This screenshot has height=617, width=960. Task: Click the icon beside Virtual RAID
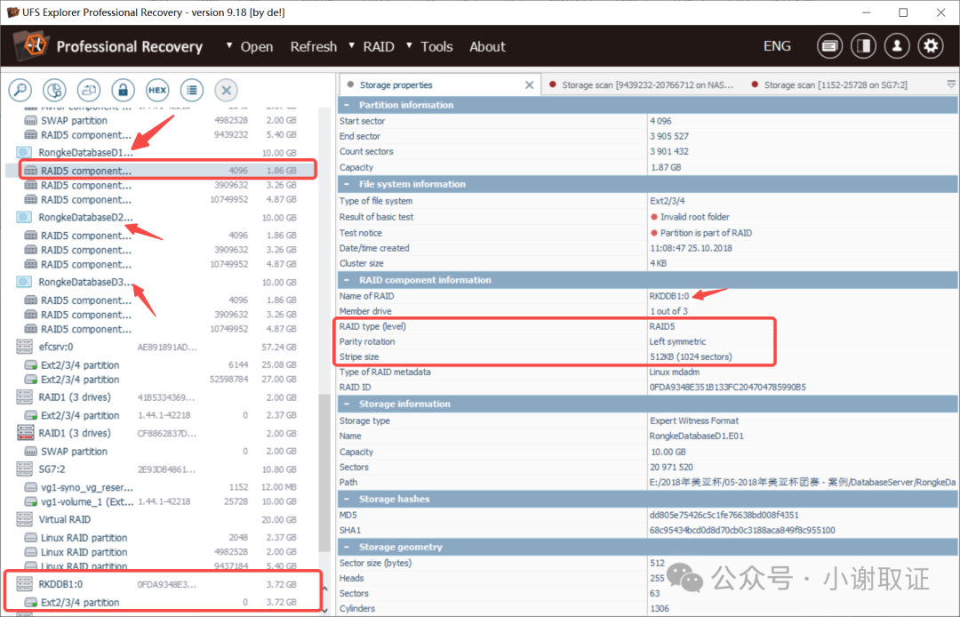tap(25, 520)
